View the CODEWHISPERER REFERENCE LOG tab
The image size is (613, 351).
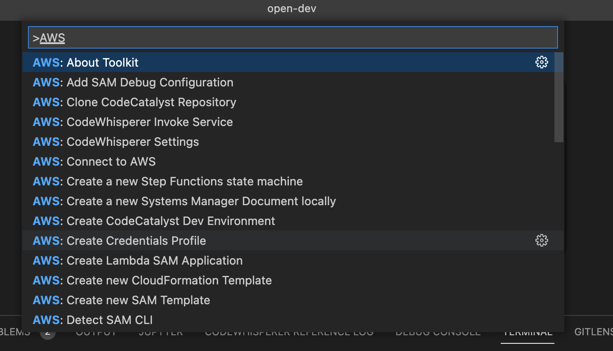point(289,332)
